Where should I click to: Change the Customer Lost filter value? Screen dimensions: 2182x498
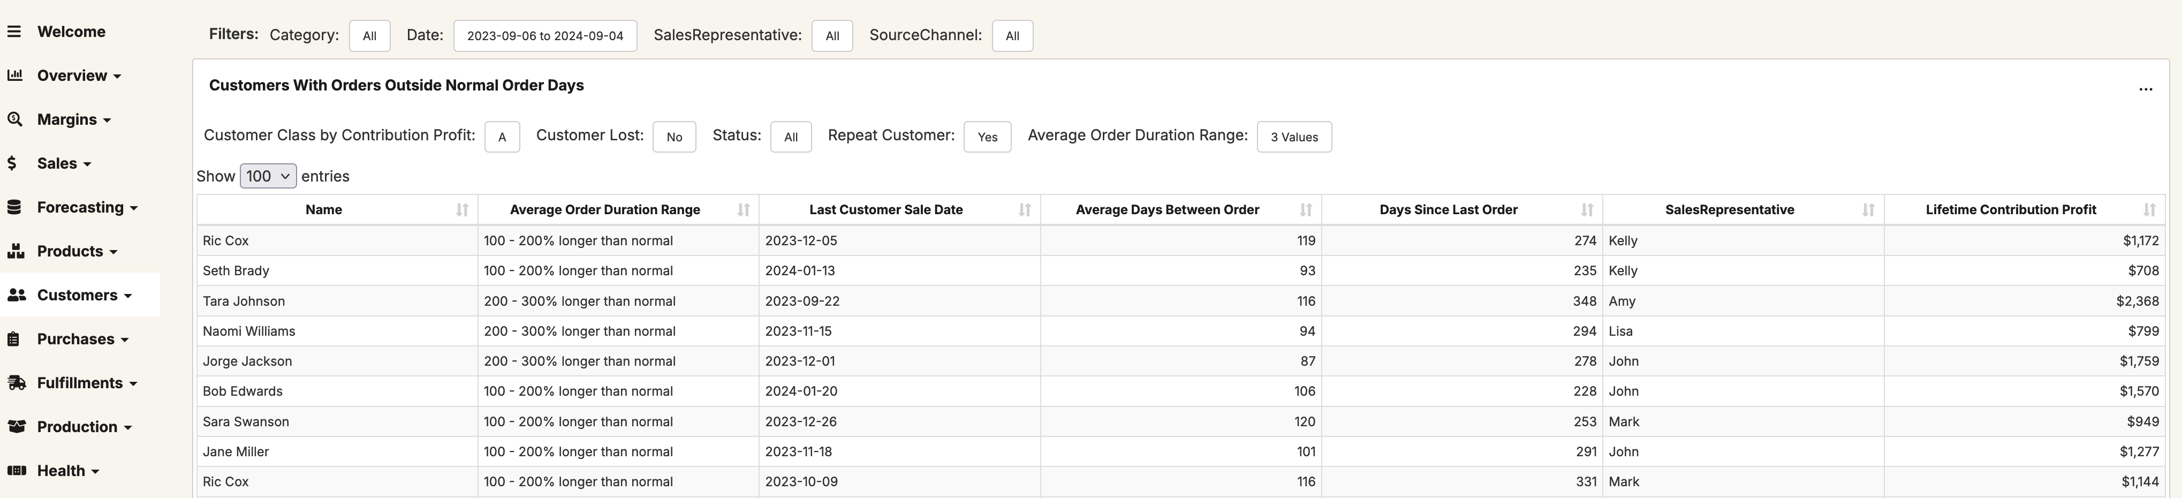pos(673,137)
